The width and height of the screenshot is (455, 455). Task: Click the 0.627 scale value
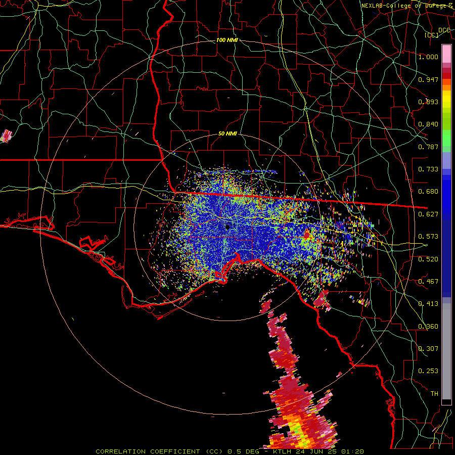tap(428, 214)
